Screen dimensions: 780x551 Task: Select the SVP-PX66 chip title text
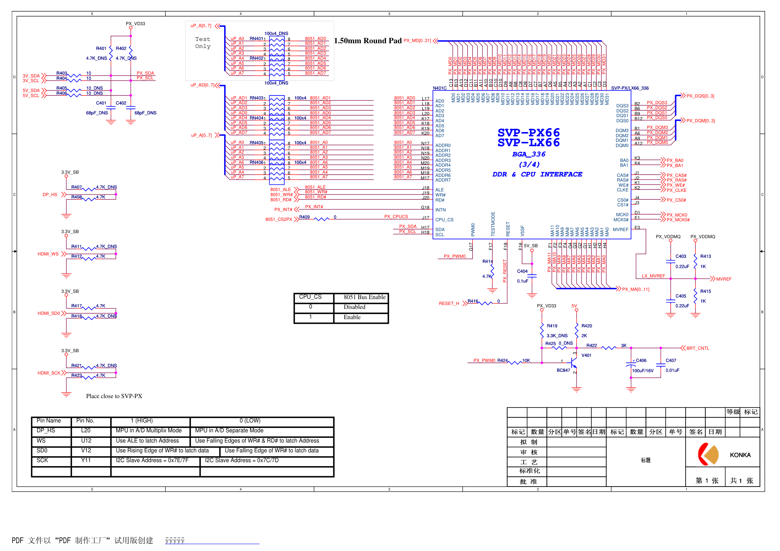pyautogui.click(x=529, y=132)
